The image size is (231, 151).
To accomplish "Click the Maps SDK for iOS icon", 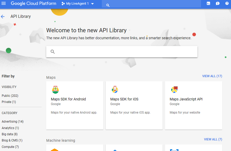I will [115, 90].
